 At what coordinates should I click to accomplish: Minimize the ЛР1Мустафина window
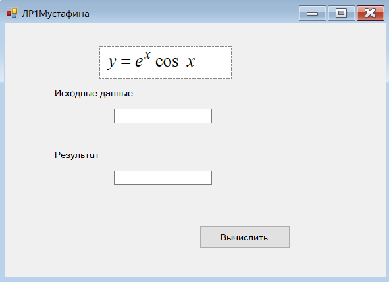point(313,13)
